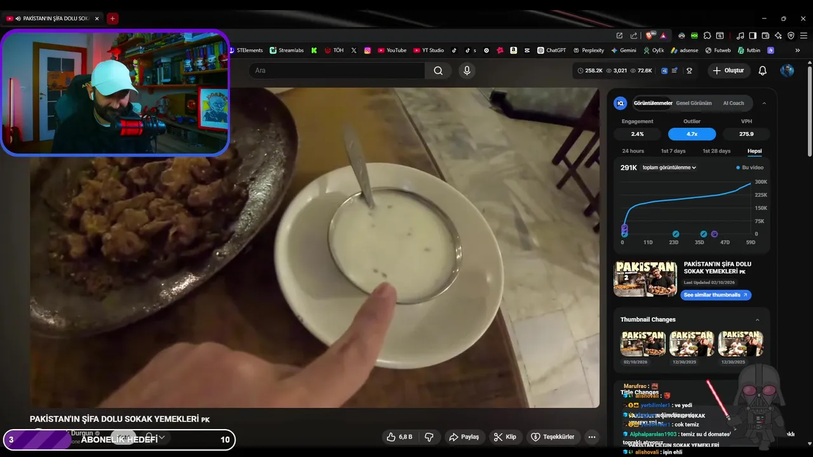
Task: Select the Engagement 2.4% metric pill
Action: click(638, 134)
